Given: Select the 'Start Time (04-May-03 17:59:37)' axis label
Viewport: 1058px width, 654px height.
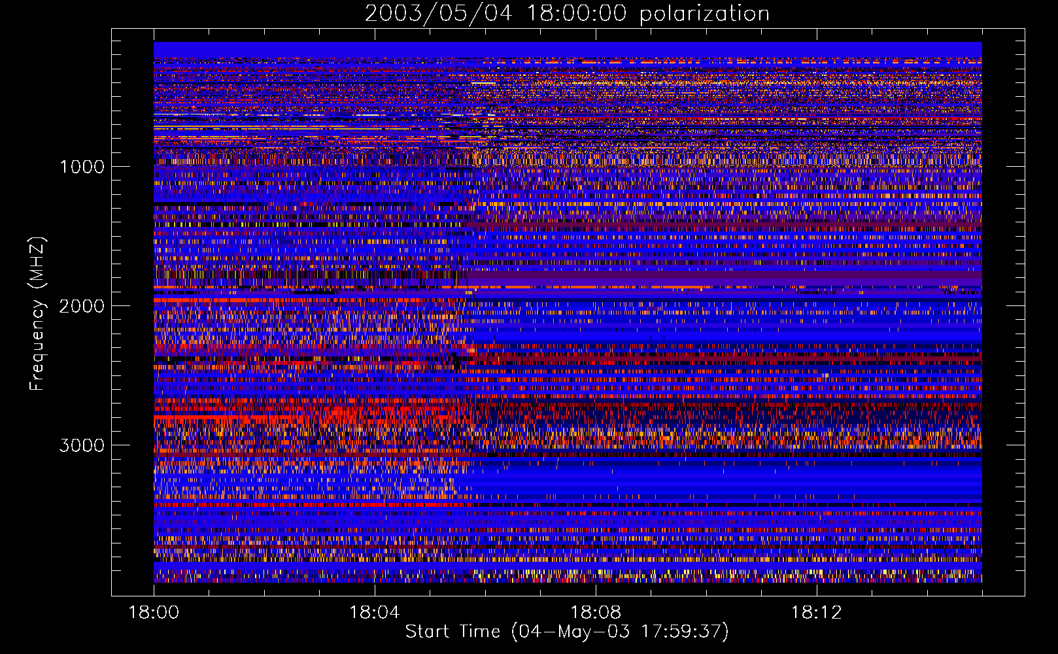Looking at the screenshot, I should click(567, 632).
